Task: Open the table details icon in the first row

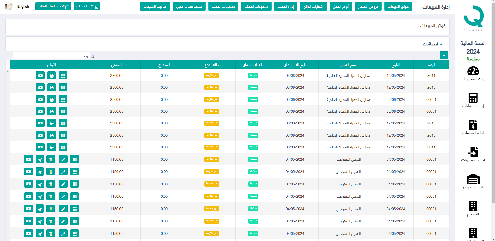Action: 63,76
